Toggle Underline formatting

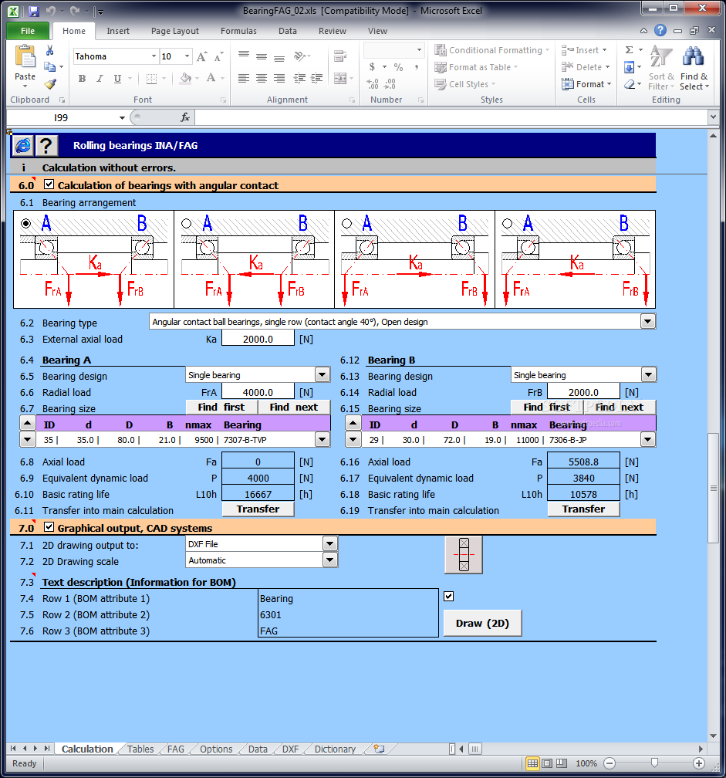[x=117, y=79]
